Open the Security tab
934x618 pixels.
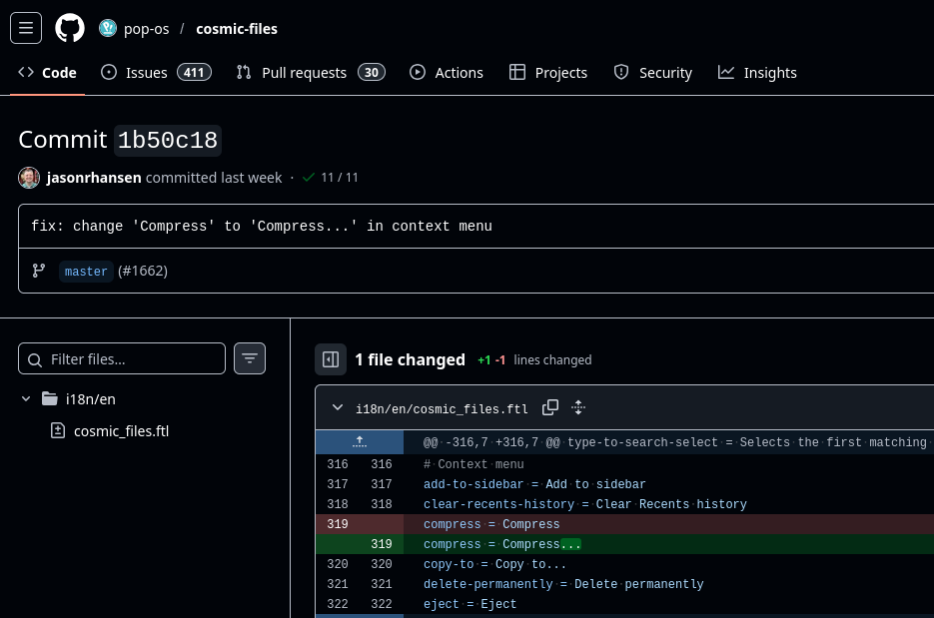(x=652, y=73)
